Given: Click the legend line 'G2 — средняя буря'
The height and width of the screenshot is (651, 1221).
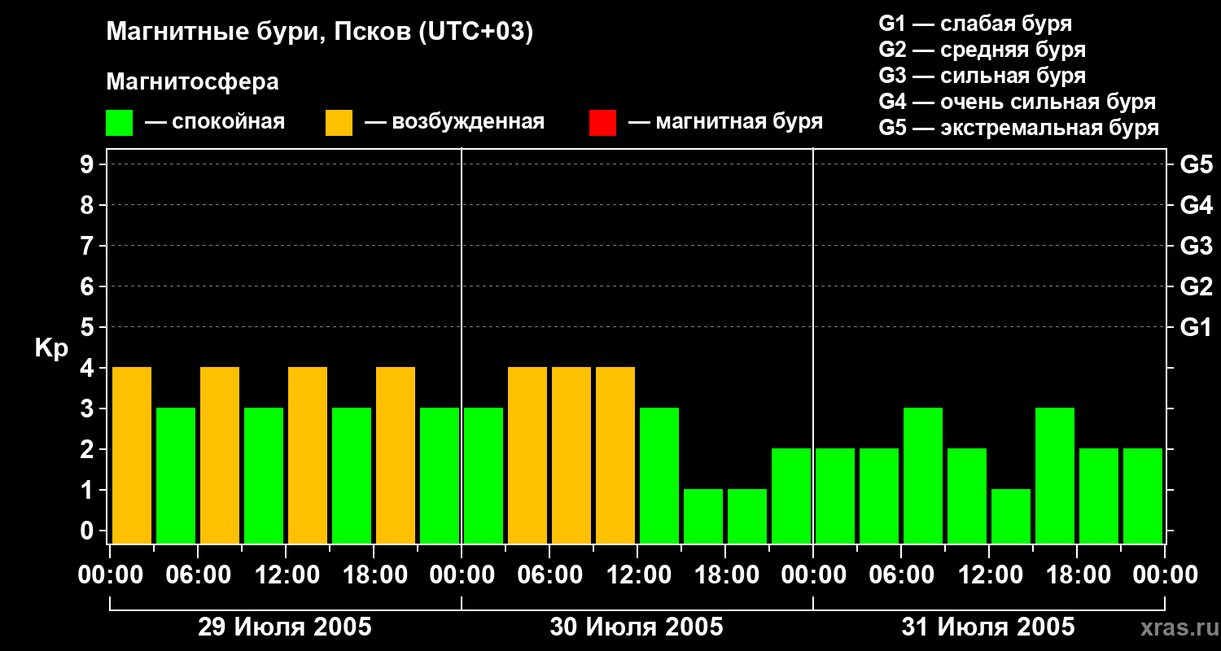Looking at the screenshot, I should [x=982, y=50].
